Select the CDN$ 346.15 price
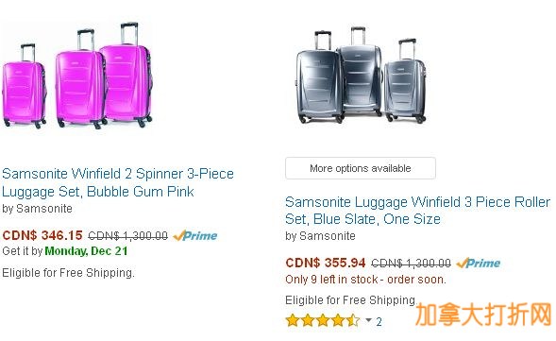The height and width of the screenshot is (341, 556). (x=42, y=235)
